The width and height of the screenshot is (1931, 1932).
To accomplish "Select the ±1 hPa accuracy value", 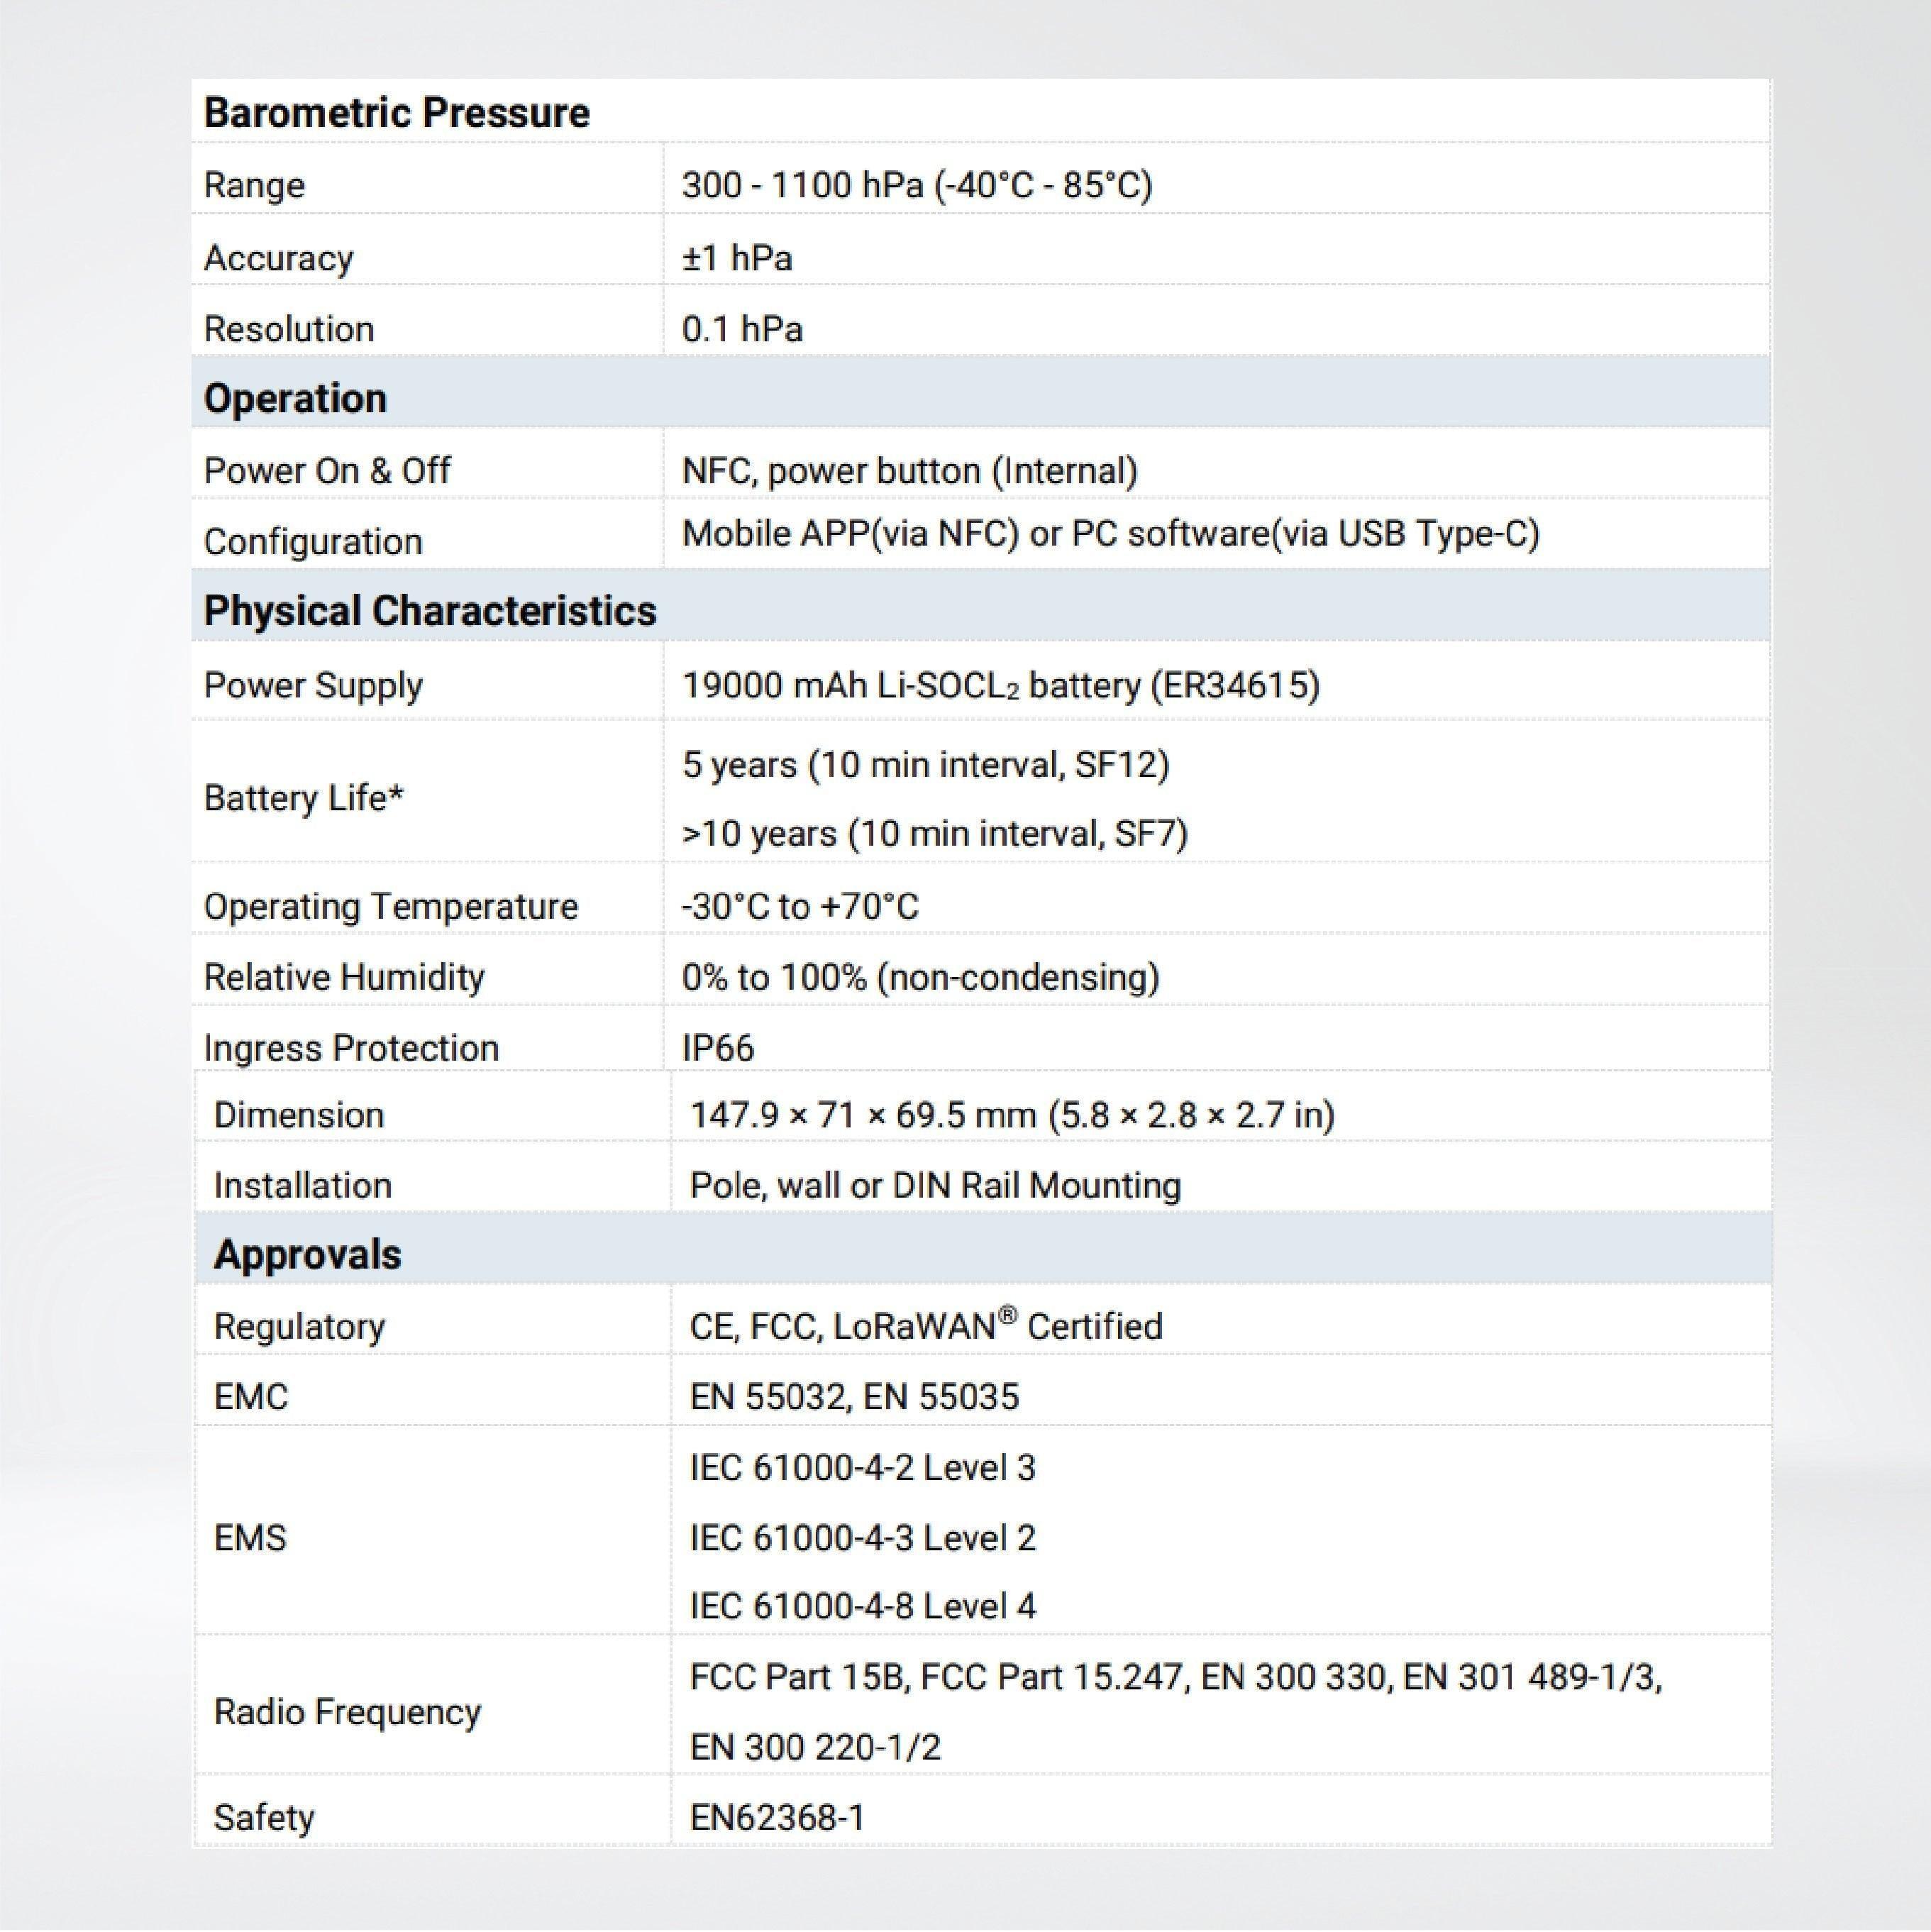I will pyautogui.click(x=737, y=258).
